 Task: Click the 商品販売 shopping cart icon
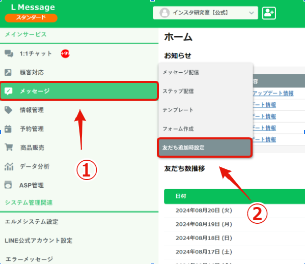(9, 147)
